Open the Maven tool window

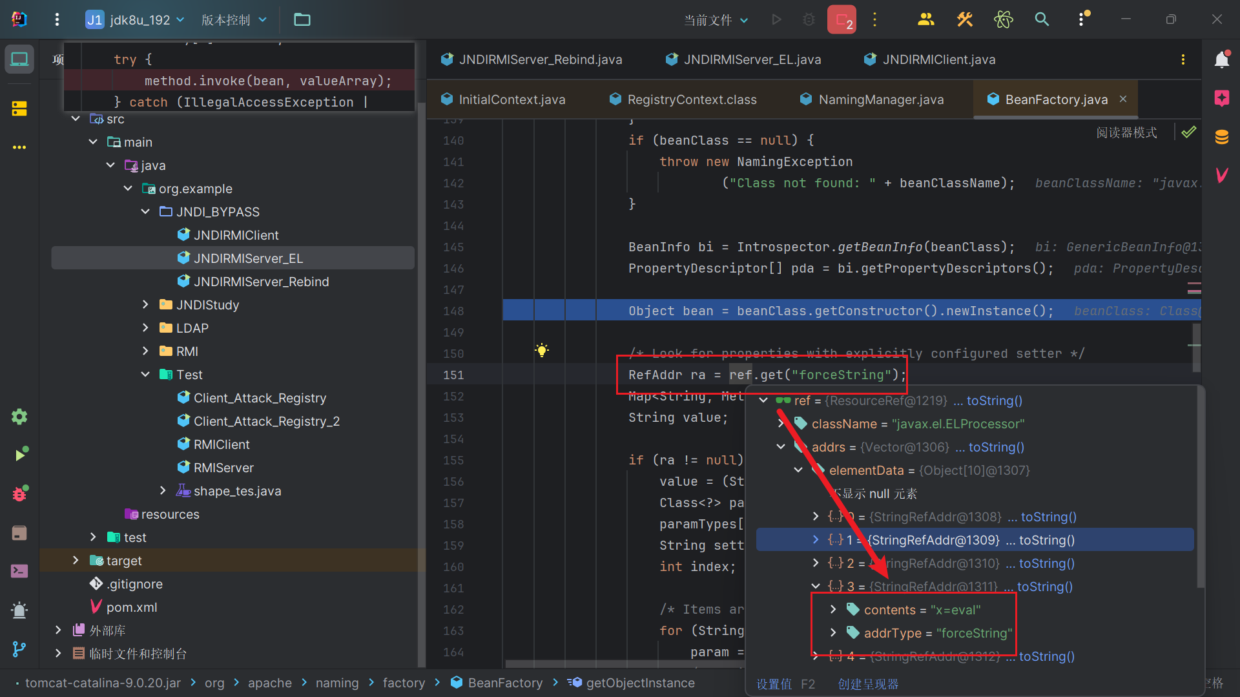[1221, 174]
